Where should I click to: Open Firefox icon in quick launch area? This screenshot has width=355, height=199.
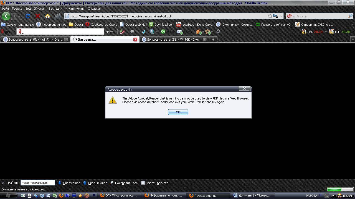[x=61, y=195]
